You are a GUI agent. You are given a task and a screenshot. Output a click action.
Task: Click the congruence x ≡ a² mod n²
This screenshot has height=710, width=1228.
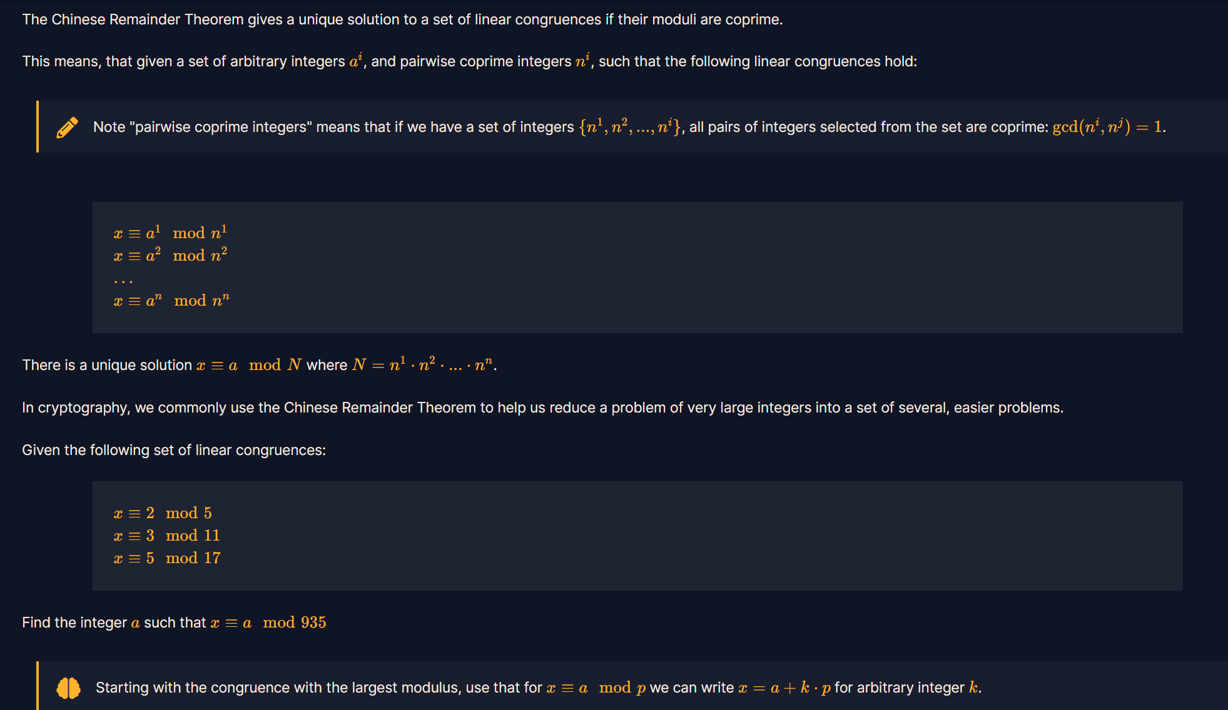[x=170, y=255]
